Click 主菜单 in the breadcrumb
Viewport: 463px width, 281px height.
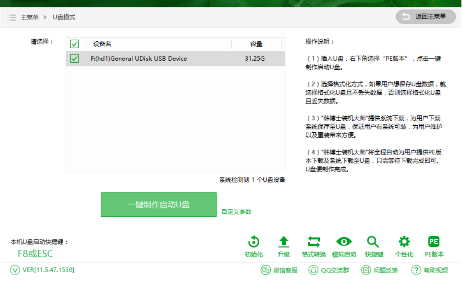(x=30, y=18)
